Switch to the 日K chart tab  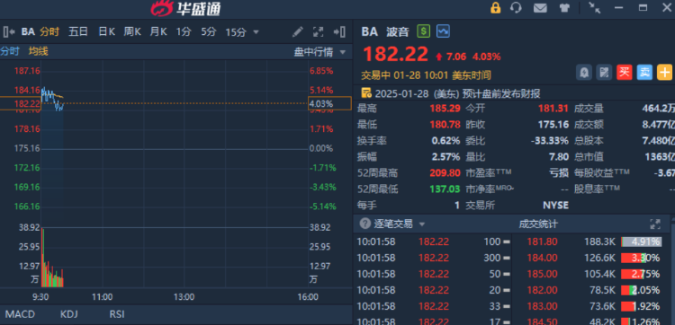pyautogui.click(x=106, y=31)
